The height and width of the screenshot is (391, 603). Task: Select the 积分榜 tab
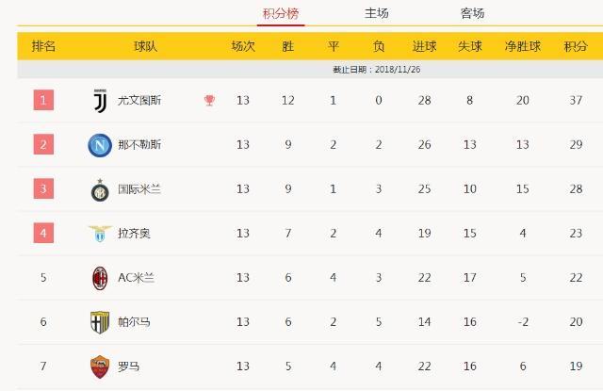[x=282, y=13]
